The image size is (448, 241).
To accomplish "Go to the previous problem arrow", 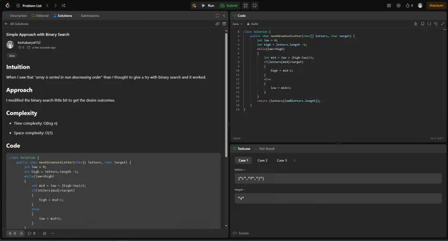I will (47, 5).
